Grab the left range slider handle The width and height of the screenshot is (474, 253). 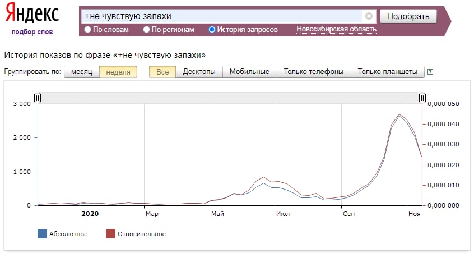(38, 98)
